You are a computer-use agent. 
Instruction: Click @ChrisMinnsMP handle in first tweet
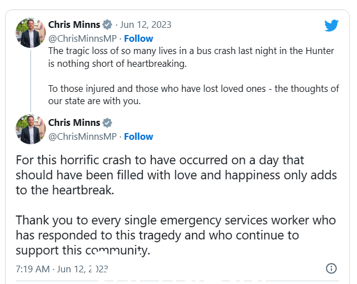[82, 38]
